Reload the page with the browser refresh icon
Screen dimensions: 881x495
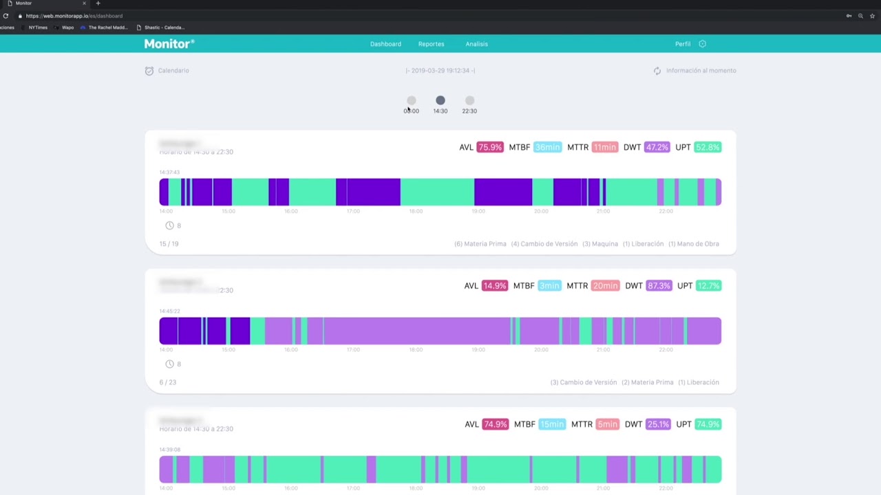tap(6, 16)
